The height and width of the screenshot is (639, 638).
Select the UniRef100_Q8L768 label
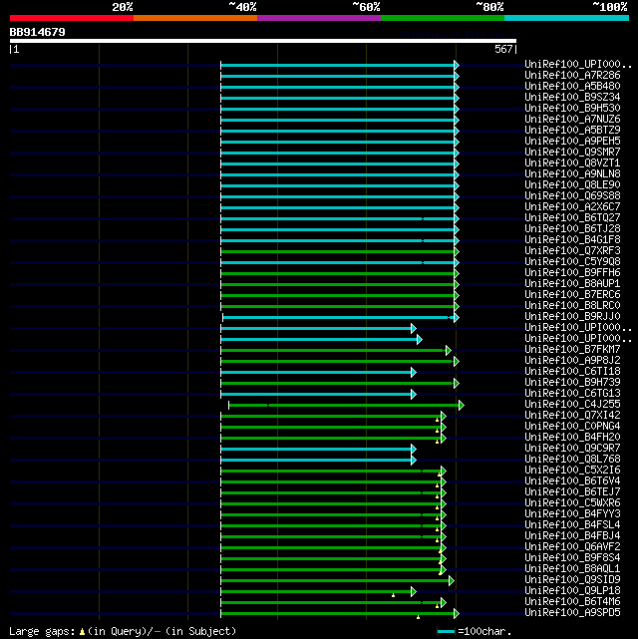point(572,460)
